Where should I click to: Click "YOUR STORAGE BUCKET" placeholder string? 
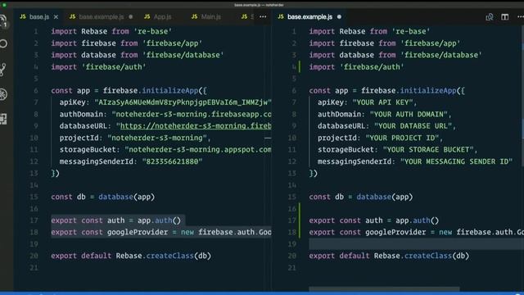tap(428, 149)
